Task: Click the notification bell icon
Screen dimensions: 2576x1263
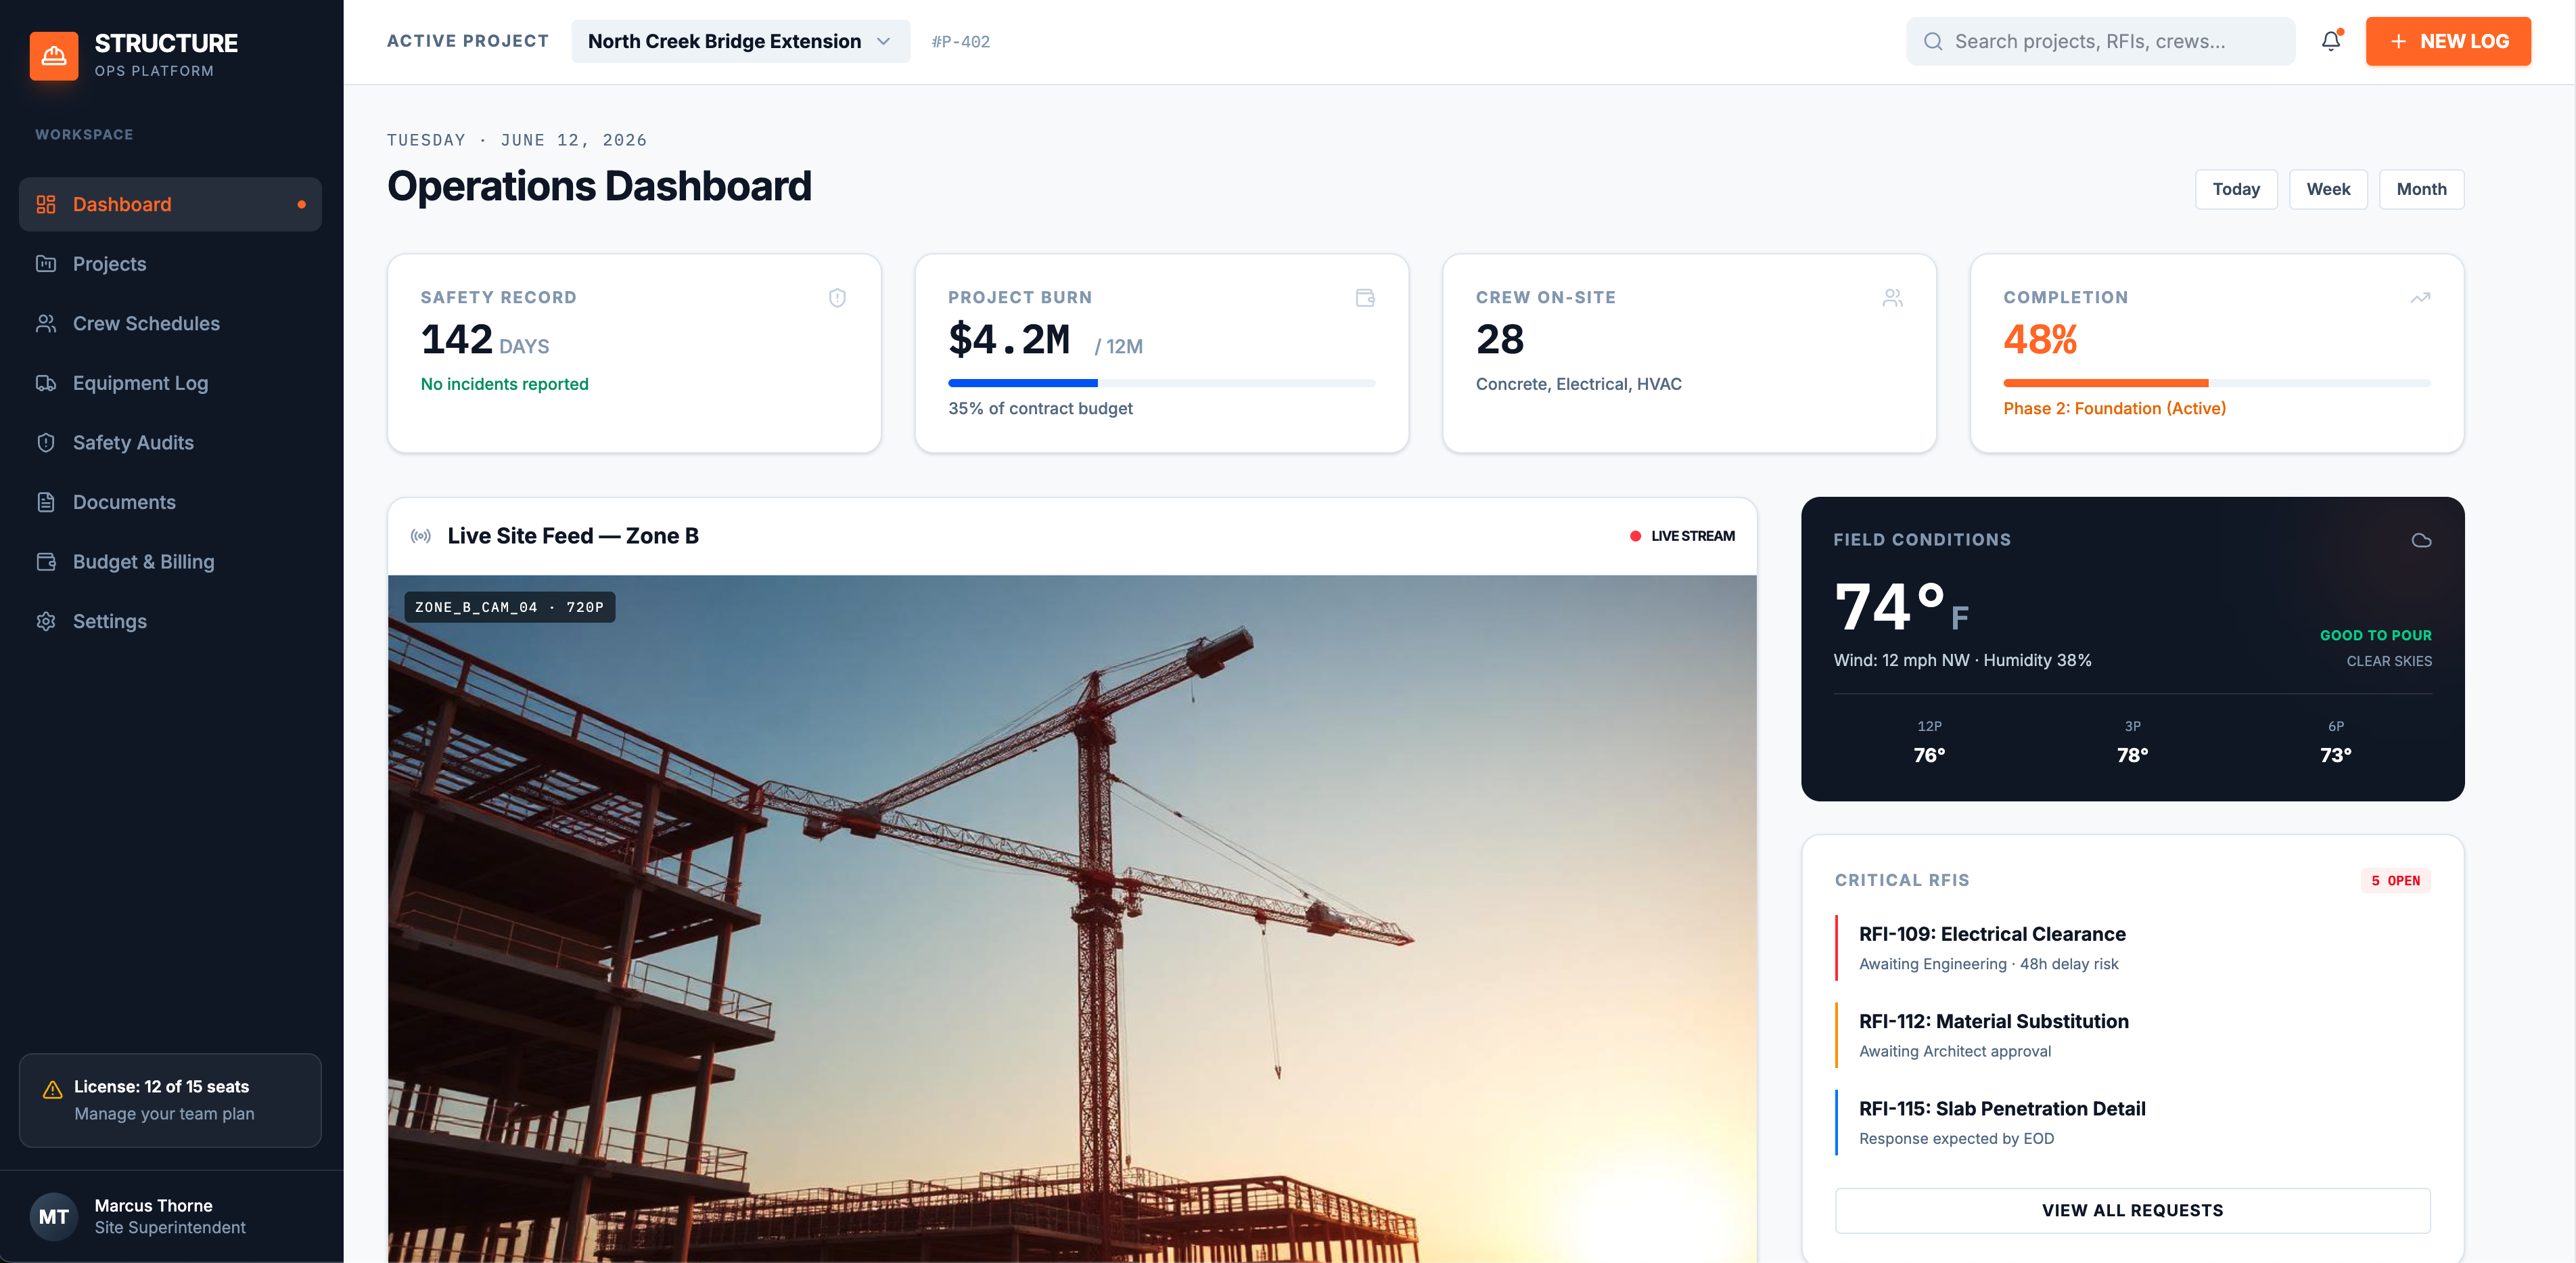Action: (2331, 41)
